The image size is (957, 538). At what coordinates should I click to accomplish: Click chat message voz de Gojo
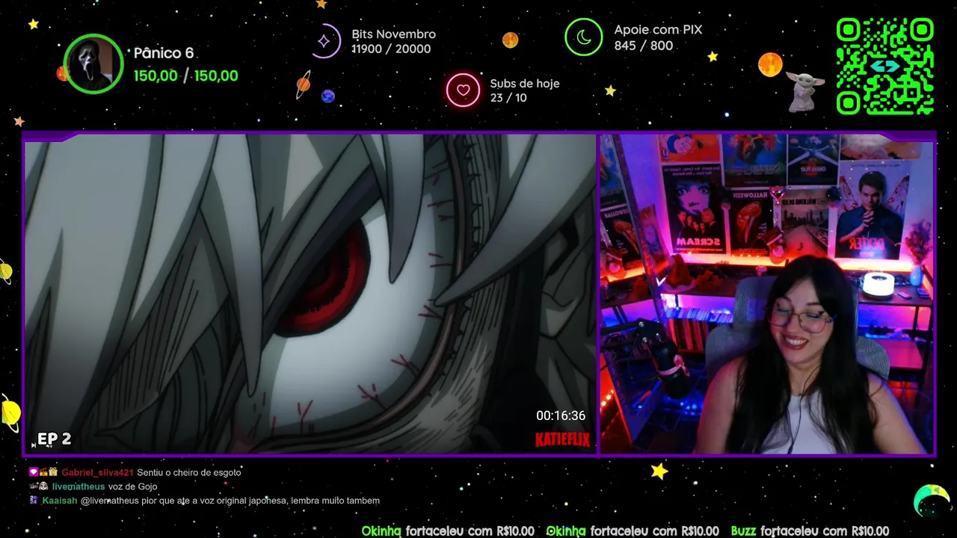(x=132, y=486)
